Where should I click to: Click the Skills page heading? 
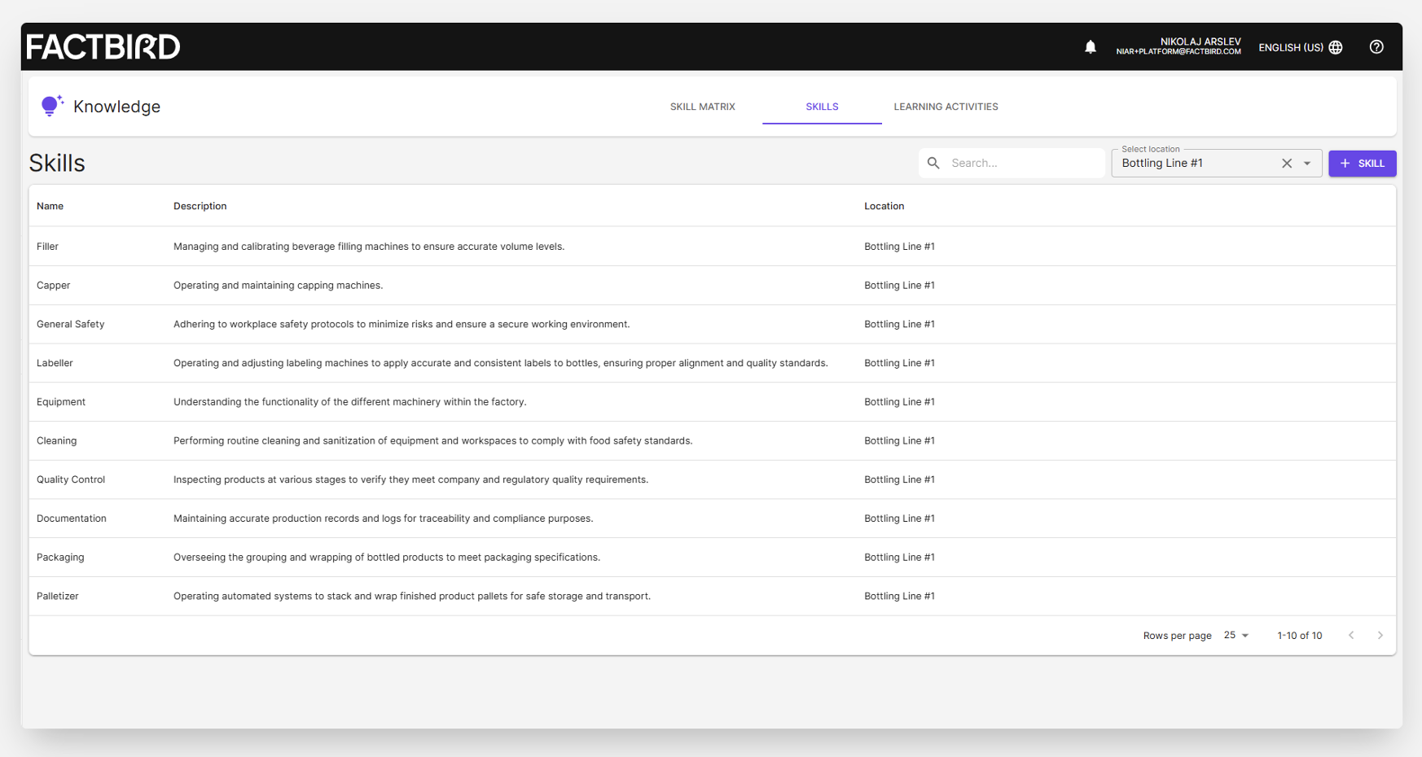click(57, 163)
